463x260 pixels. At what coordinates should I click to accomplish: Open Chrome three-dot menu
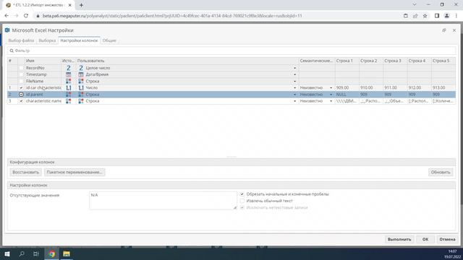click(x=456, y=16)
